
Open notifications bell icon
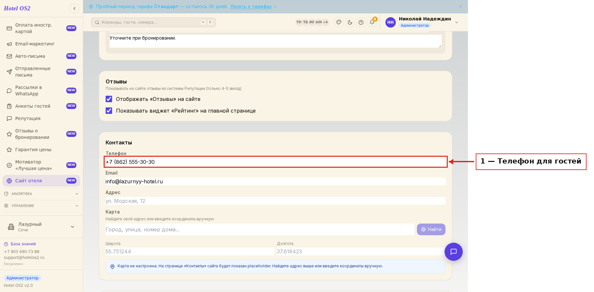372,22
